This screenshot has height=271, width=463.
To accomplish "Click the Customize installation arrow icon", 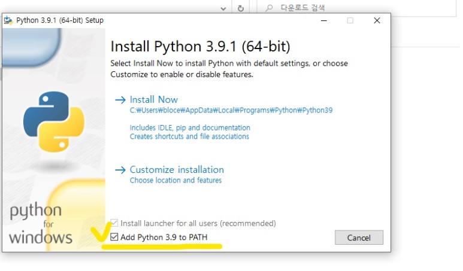I will [120, 170].
